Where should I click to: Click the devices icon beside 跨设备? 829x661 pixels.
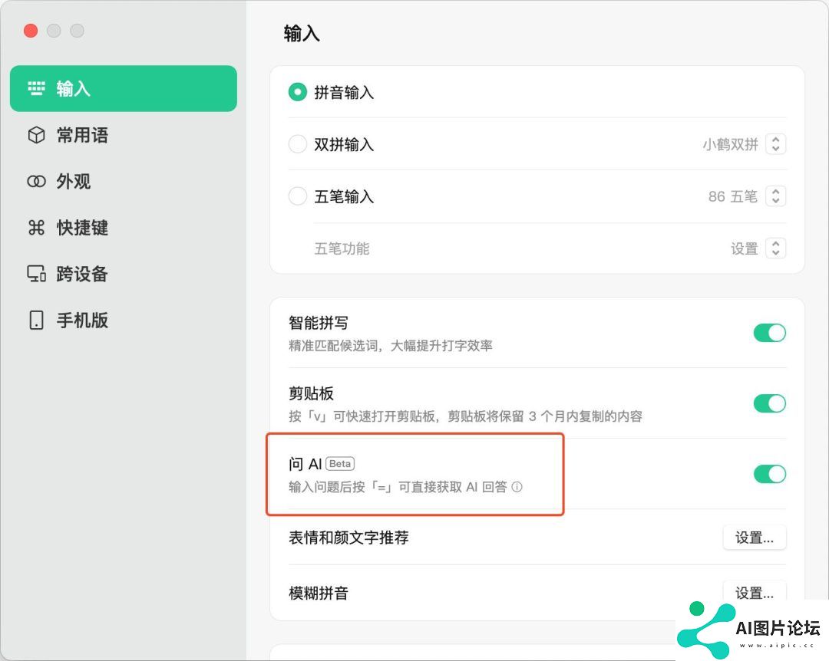37,274
